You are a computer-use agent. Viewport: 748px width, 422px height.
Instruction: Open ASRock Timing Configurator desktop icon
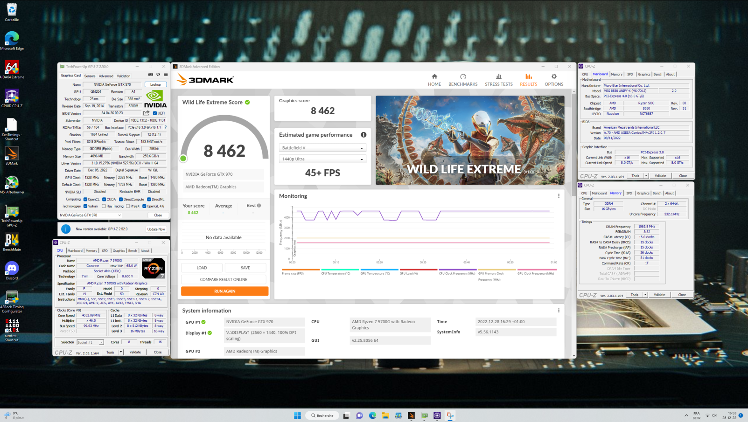12,302
